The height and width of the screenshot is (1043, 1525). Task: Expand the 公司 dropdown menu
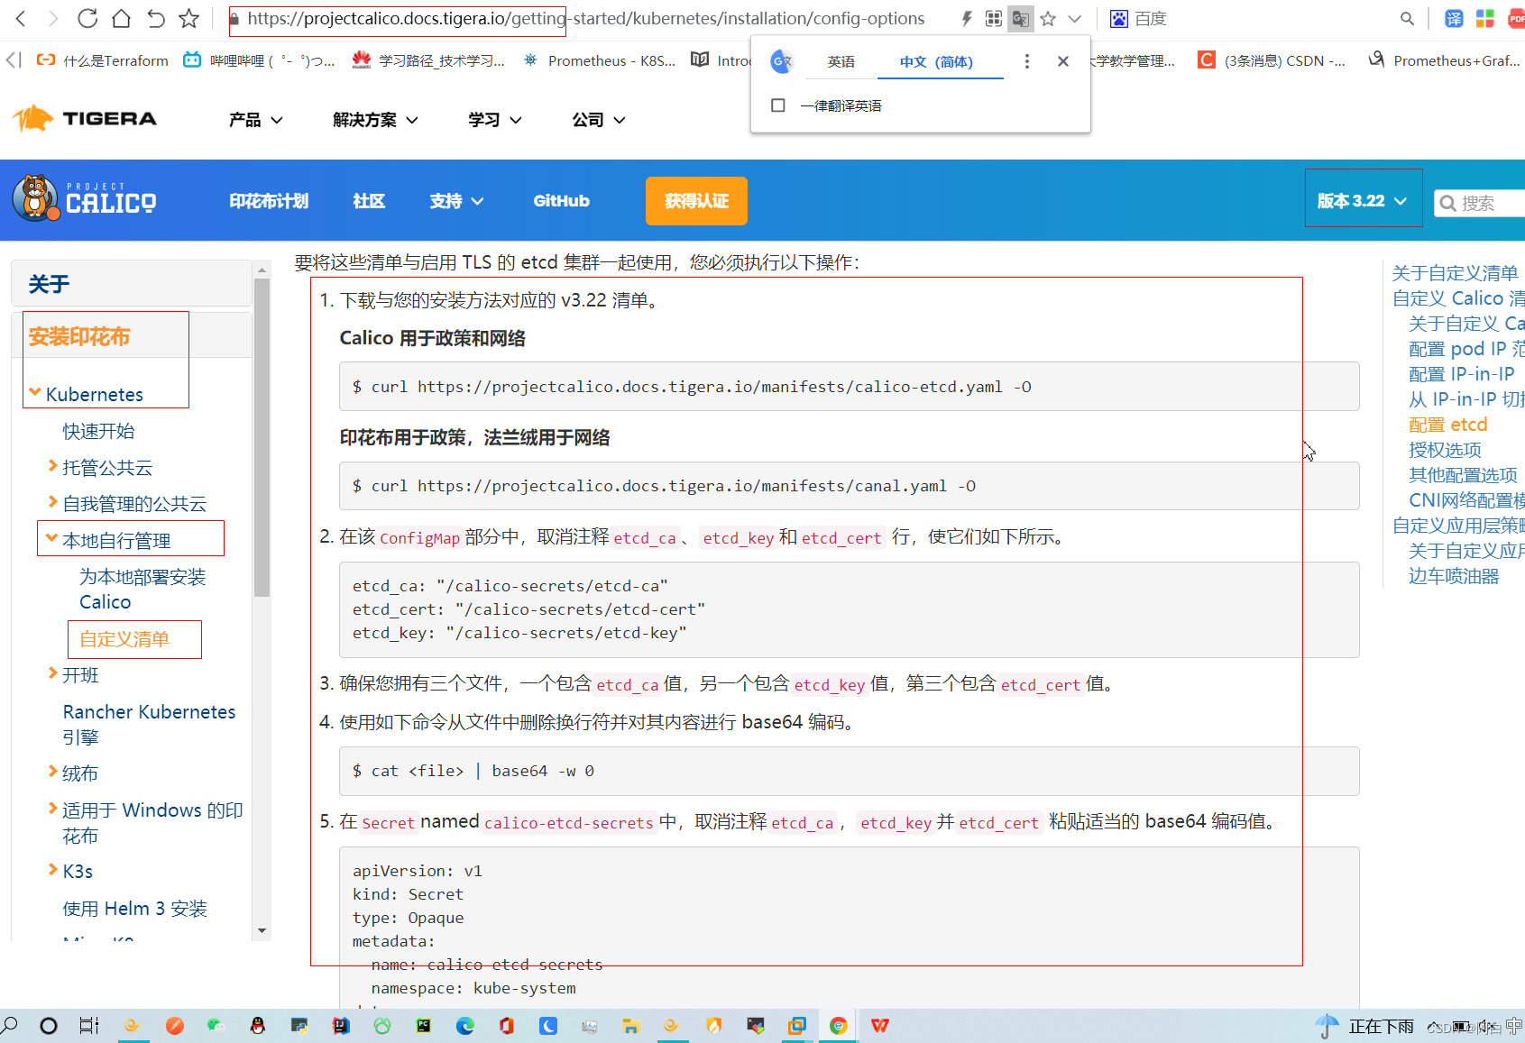pyautogui.click(x=599, y=120)
